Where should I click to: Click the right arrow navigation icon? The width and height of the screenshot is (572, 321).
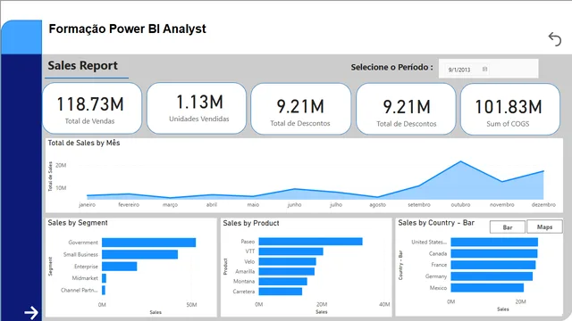coord(31,312)
